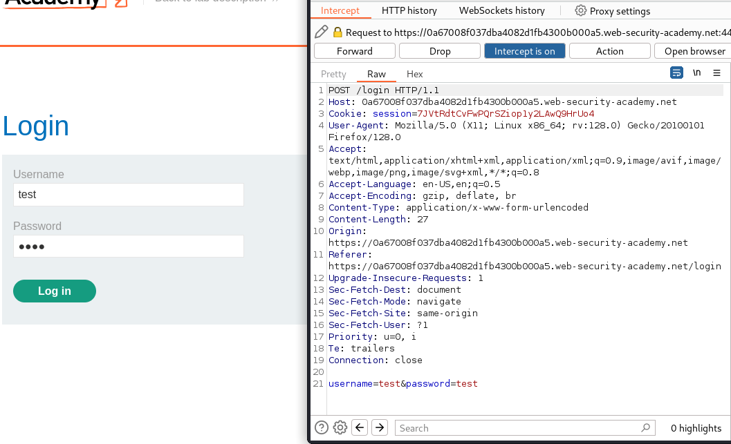This screenshot has height=444, width=731.
Task: Toggle word wrap in the message editor
Action: click(x=676, y=72)
